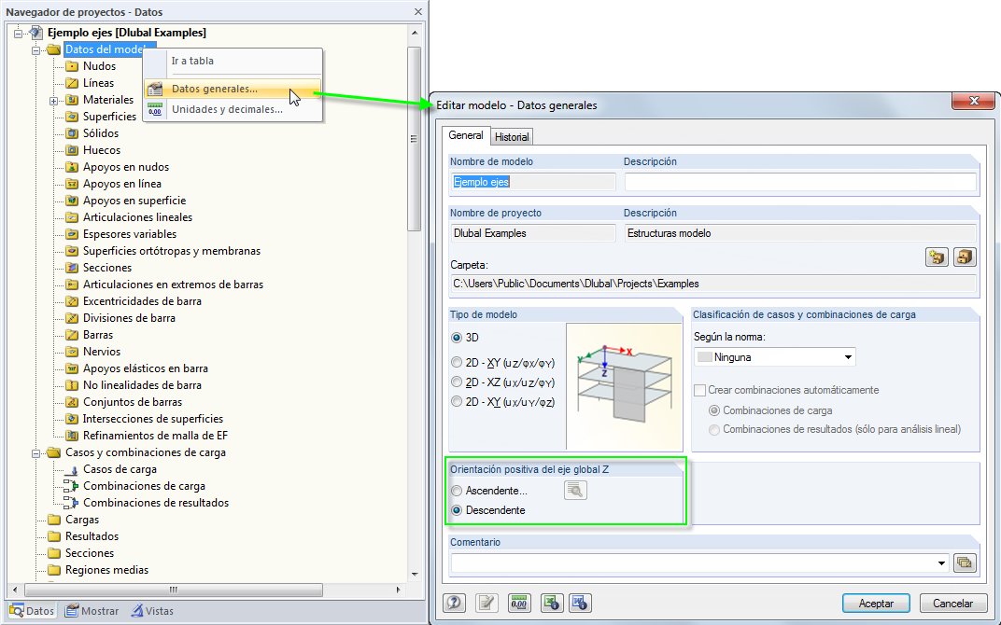The height and width of the screenshot is (625, 1001).
Task: Switch to the Historial tab
Action: point(512,137)
